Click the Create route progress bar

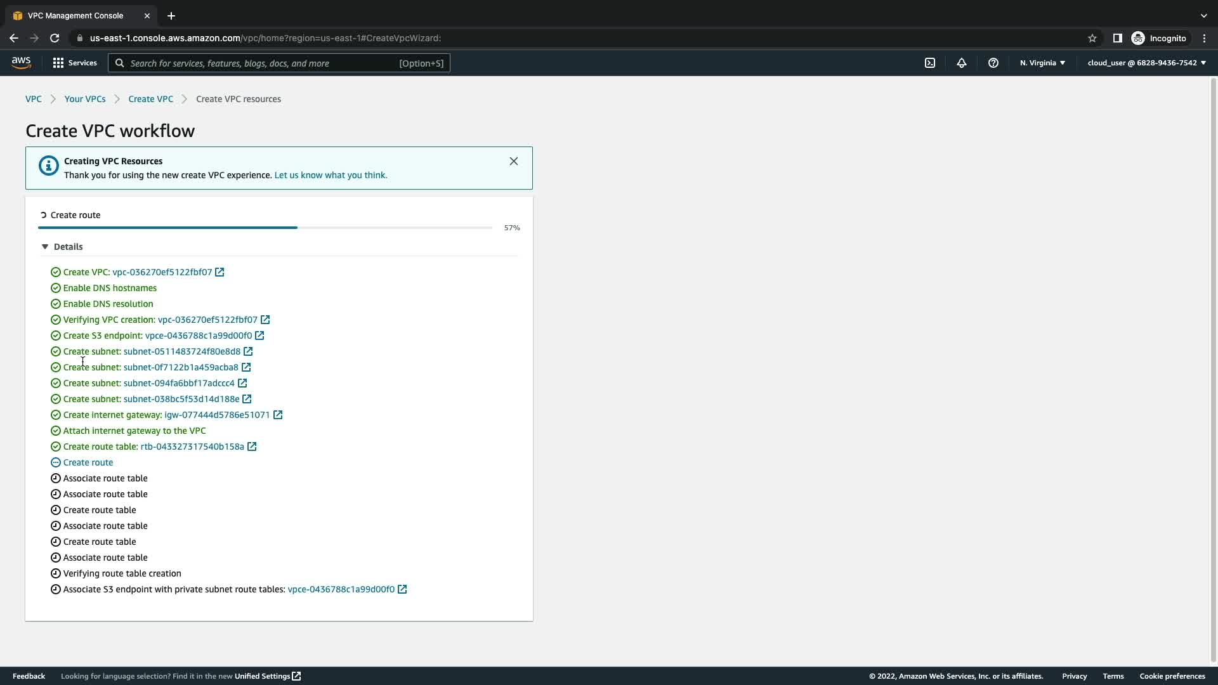coord(265,228)
